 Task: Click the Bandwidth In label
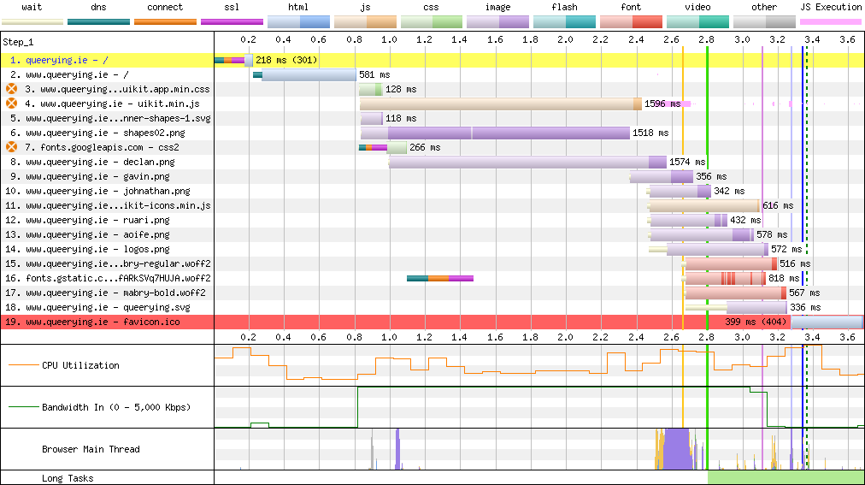point(116,407)
